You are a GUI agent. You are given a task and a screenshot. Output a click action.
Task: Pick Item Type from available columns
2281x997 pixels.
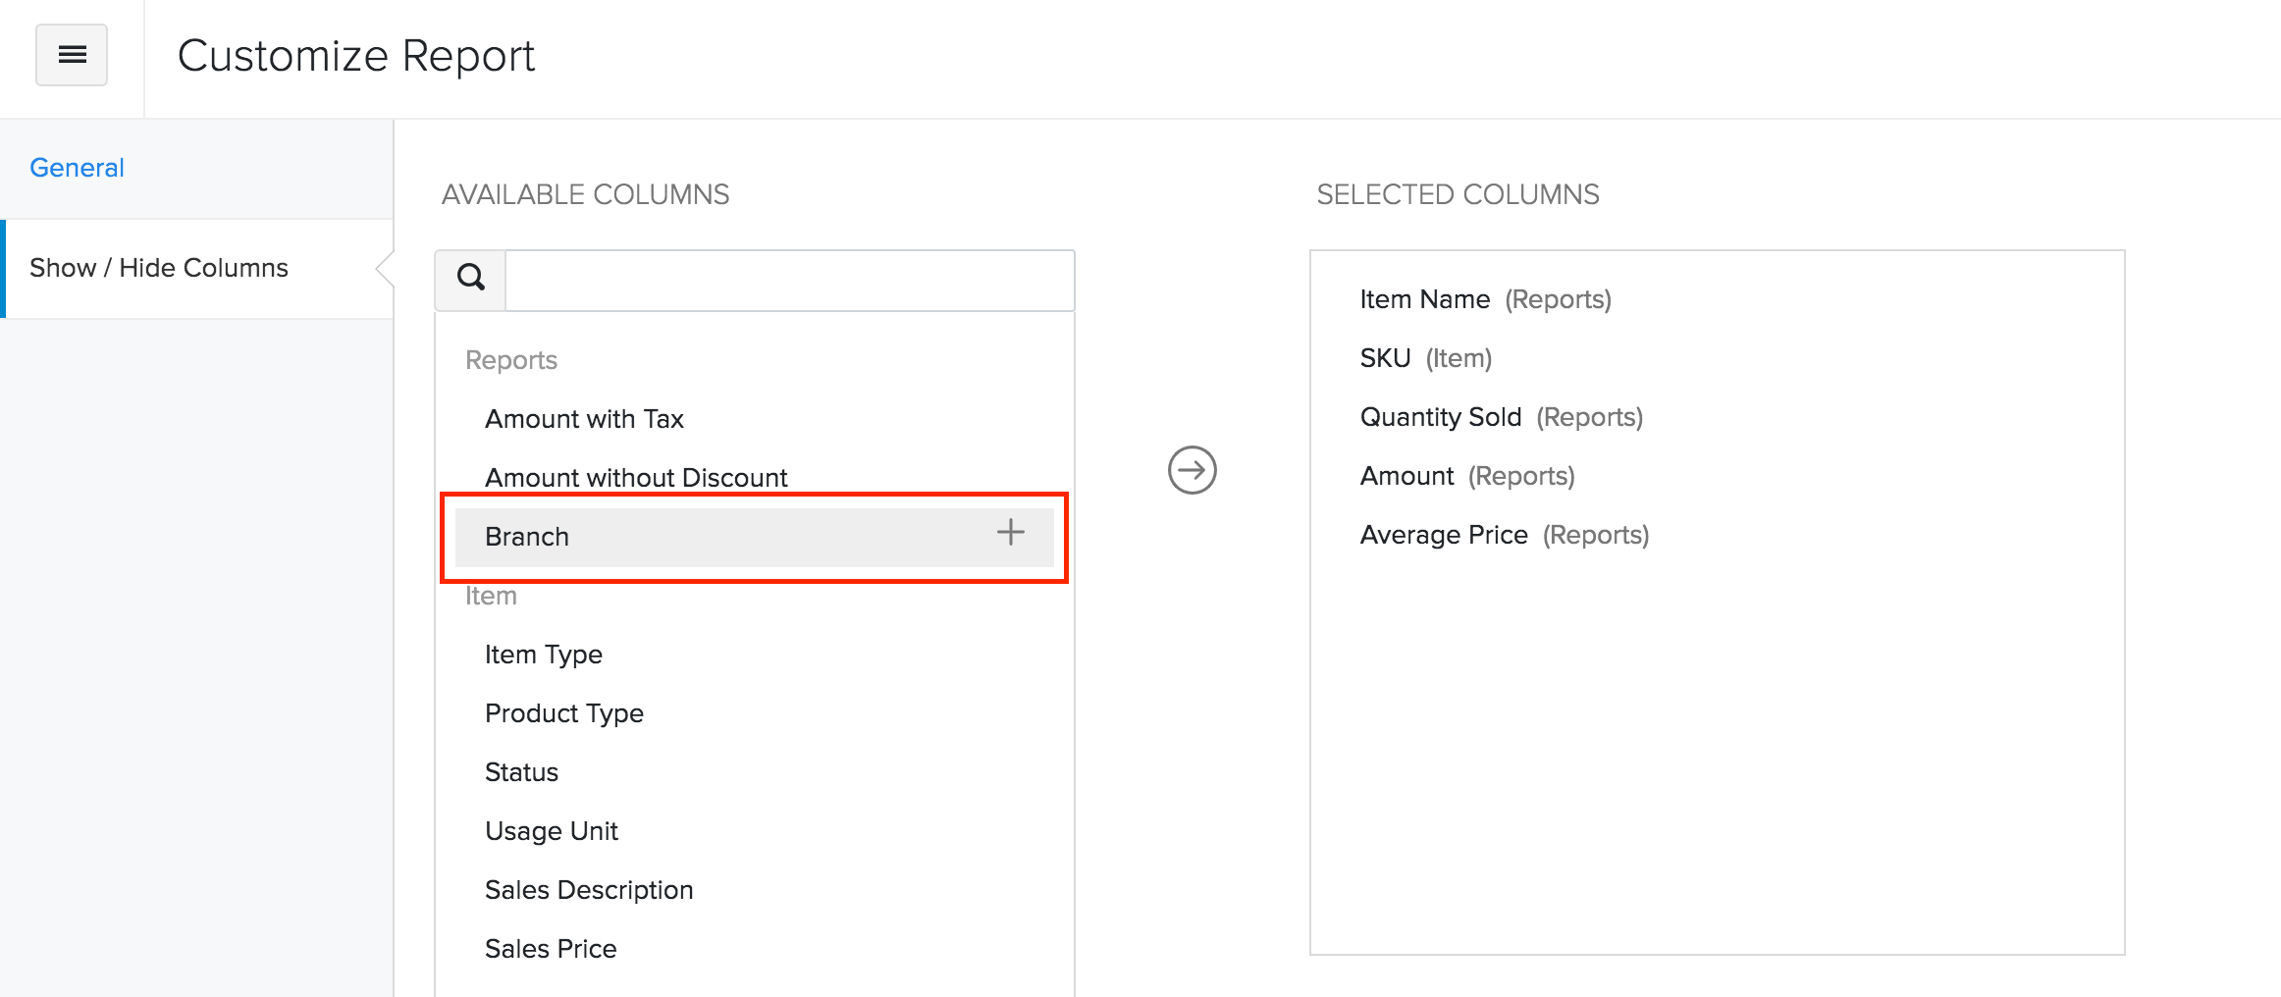coord(544,655)
